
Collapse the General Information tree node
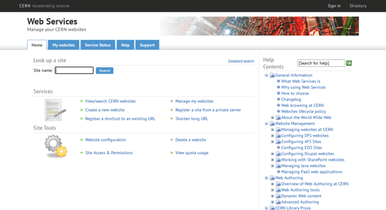(266, 75)
